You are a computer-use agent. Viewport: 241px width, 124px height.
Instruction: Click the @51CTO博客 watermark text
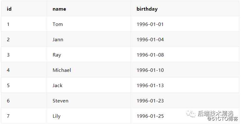223,119
